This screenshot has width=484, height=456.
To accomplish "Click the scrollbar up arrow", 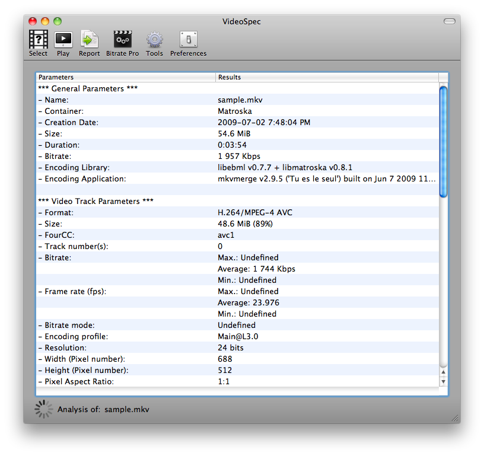I will click(443, 371).
